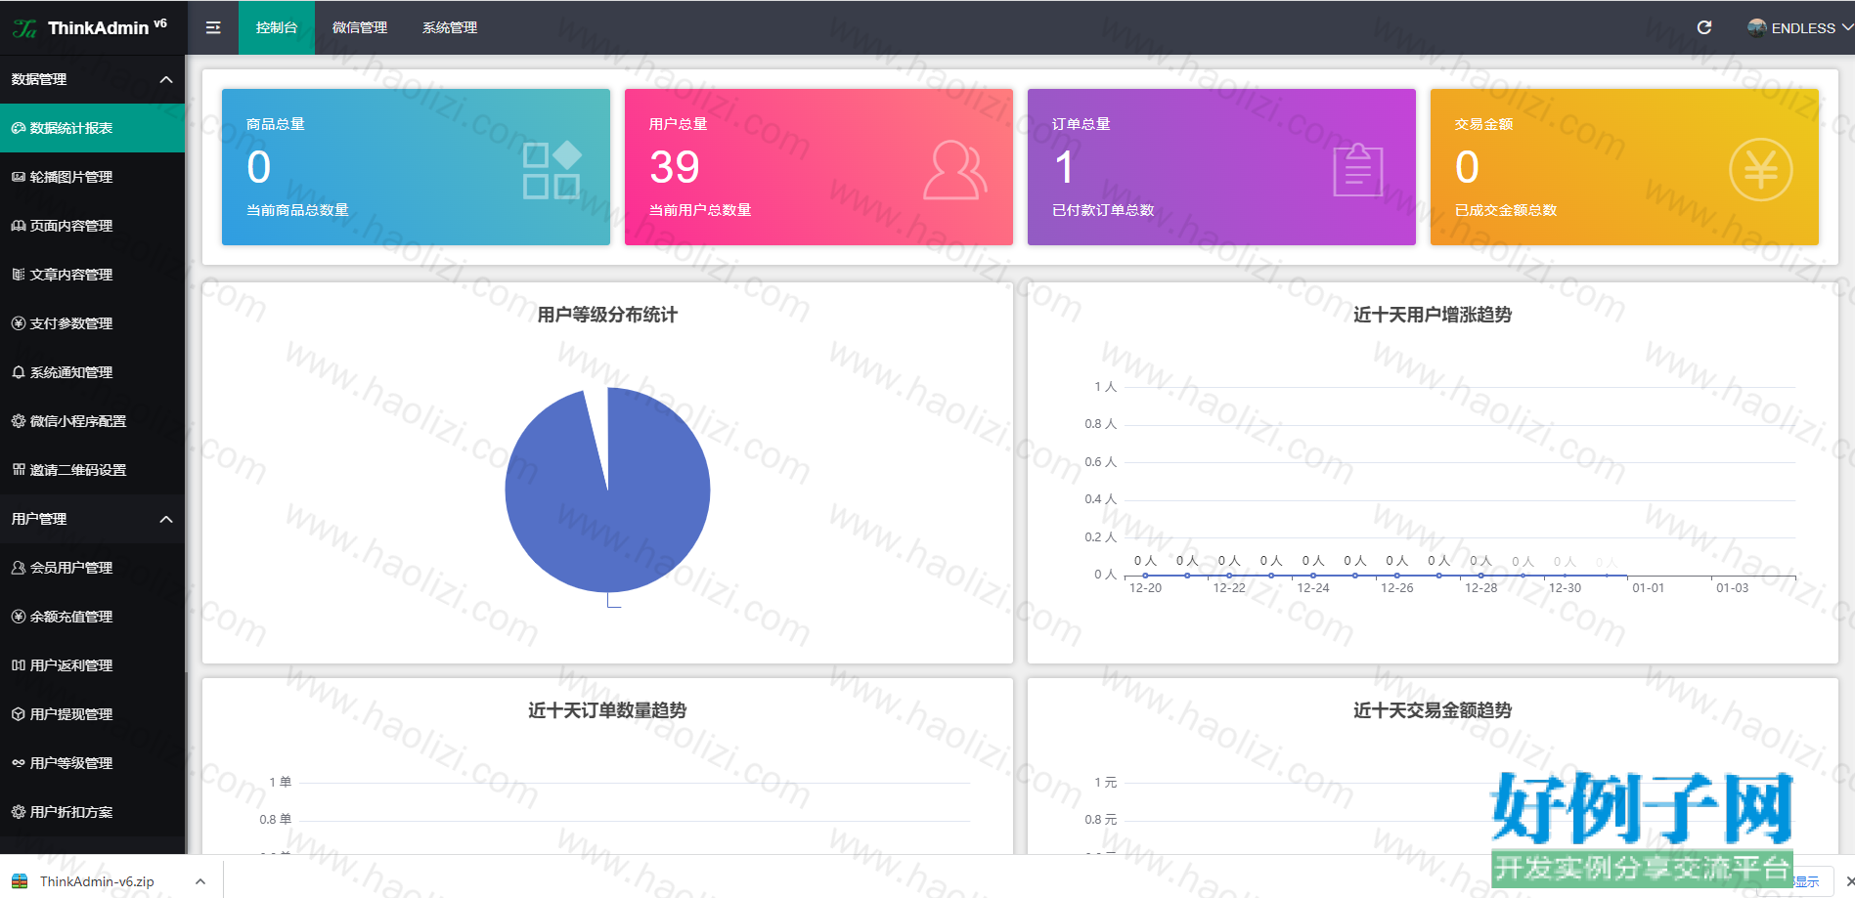
Task: Open the 微信管理 top menu
Action: click(360, 27)
